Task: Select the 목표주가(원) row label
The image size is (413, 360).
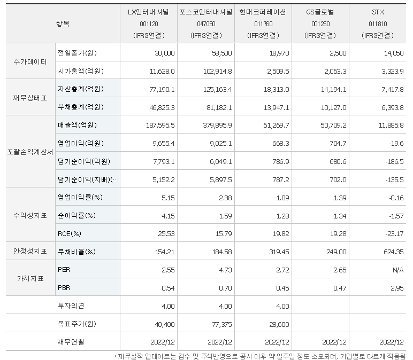Action: point(77,324)
